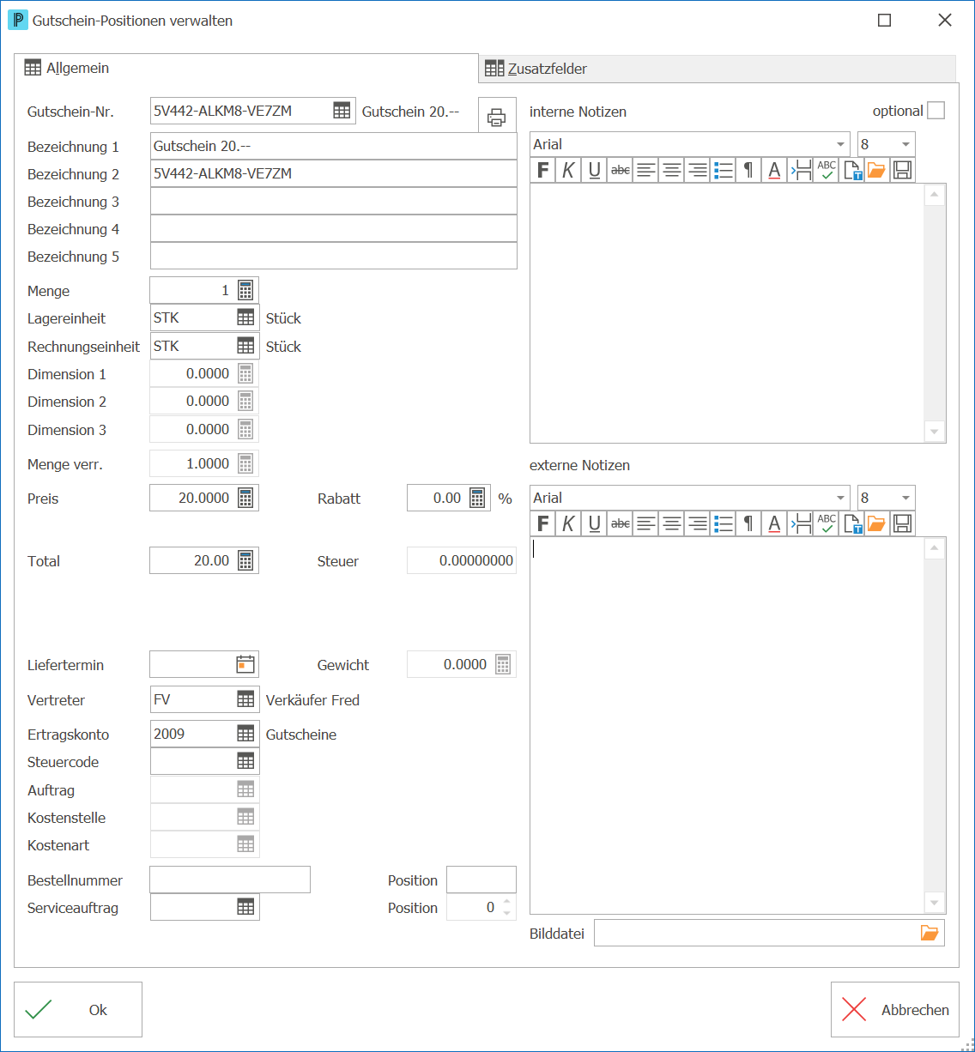Increase the lower Position spinner value
This screenshot has width=975, height=1052.
(x=507, y=902)
